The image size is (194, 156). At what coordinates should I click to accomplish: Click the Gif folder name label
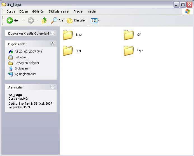tap(139, 35)
